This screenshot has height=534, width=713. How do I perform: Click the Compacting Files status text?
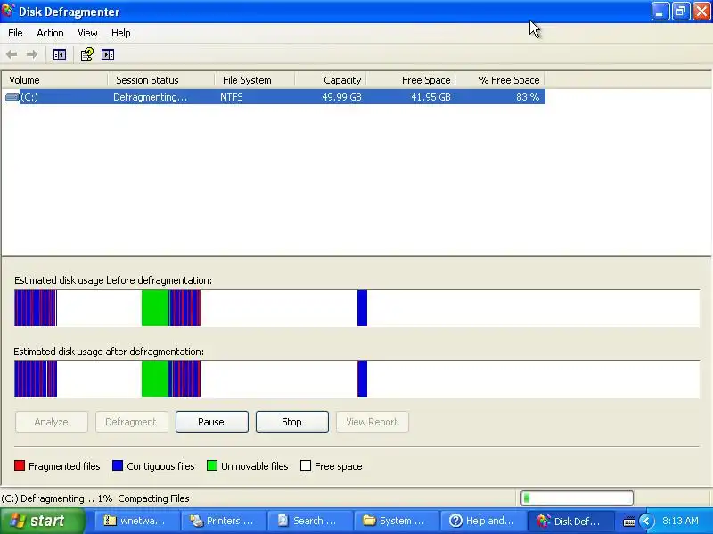(153, 498)
